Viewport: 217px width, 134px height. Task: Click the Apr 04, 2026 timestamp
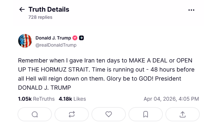click(x=171, y=99)
